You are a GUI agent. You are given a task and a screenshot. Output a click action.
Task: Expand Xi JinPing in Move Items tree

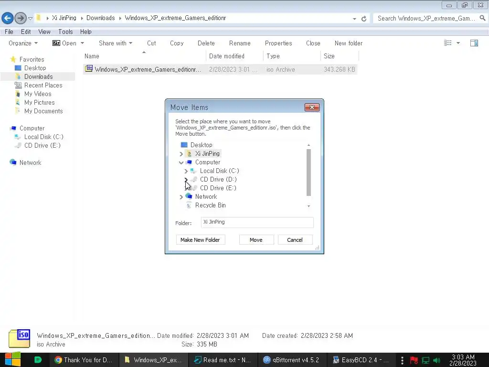tap(181, 154)
